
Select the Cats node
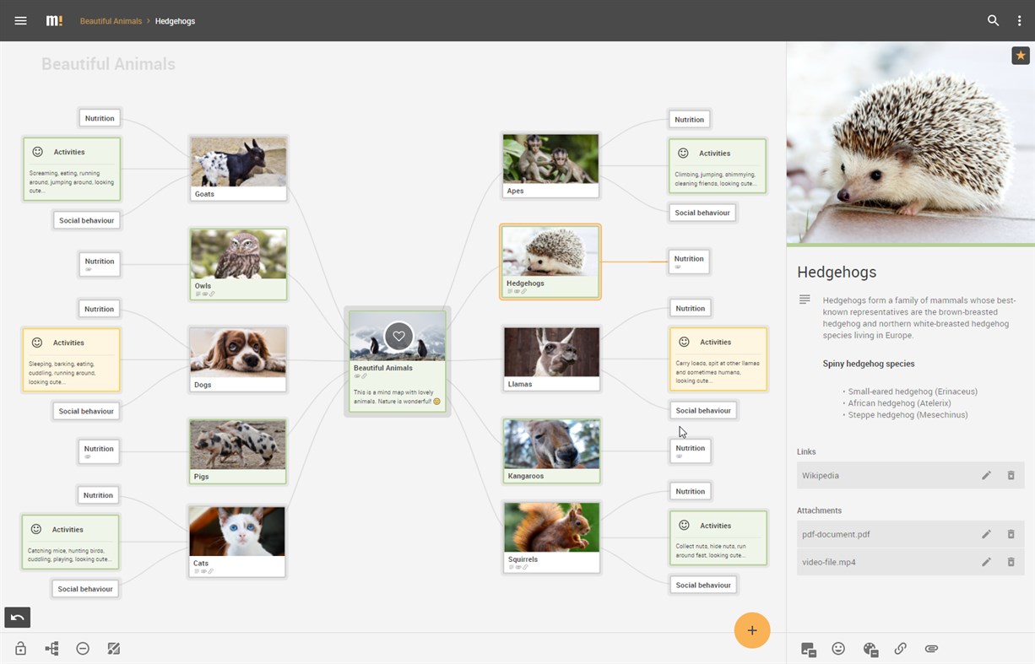237,542
